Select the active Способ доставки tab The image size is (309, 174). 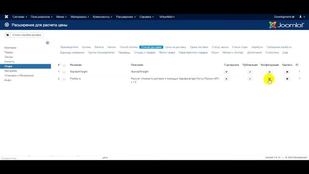[x=151, y=47]
